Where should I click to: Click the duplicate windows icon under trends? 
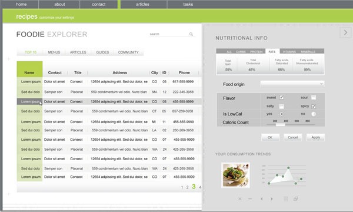[x=295, y=198]
